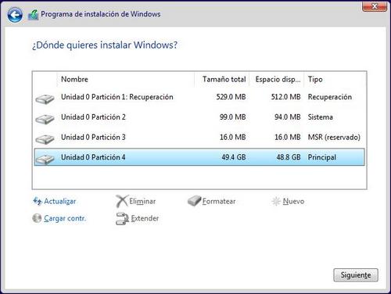Click the Cargar contr. disc icon
Screen dimensions: 391x294
point(37,218)
